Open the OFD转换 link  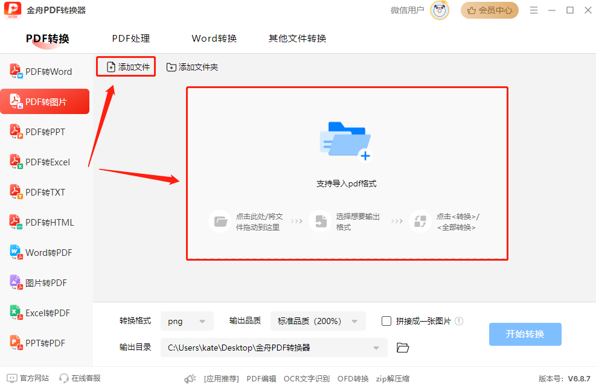pyautogui.click(x=353, y=378)
